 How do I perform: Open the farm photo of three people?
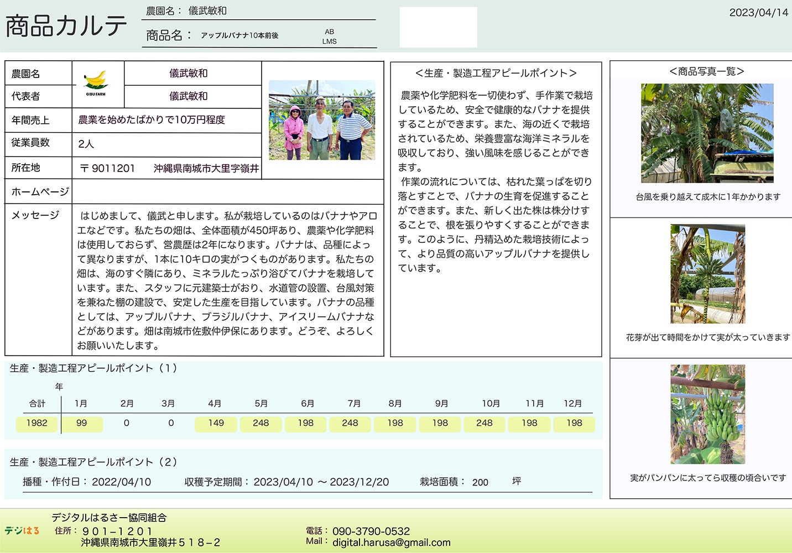321,120
